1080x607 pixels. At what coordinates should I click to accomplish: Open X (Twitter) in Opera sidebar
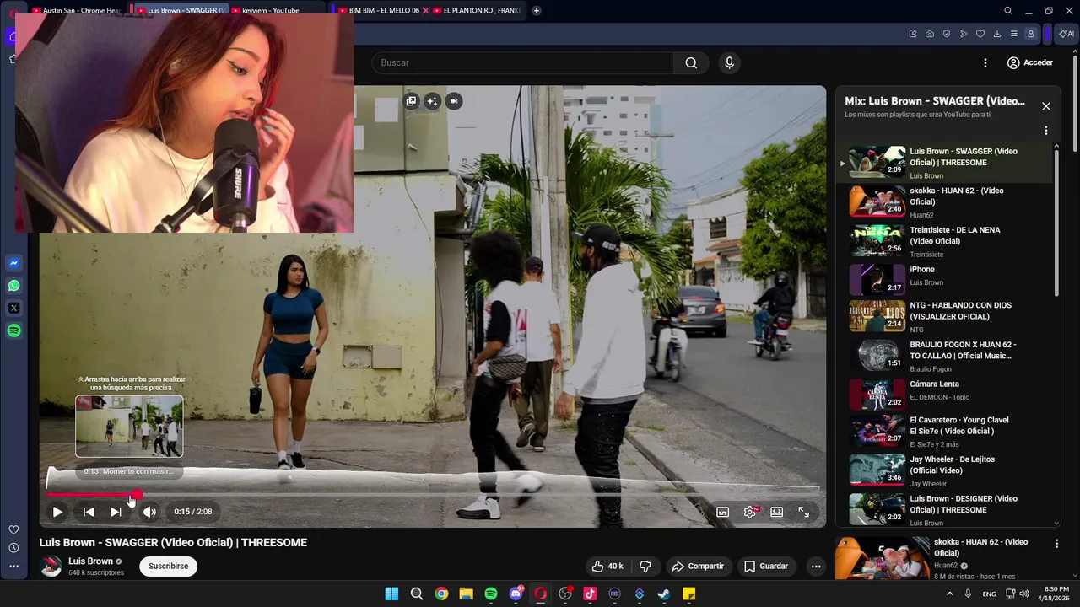[13, 309]
